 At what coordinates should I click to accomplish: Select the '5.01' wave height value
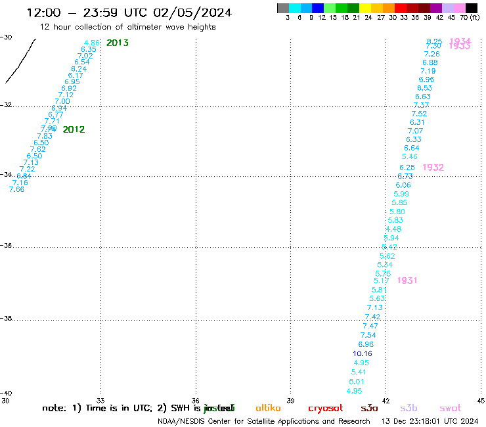tap(357, 382)
